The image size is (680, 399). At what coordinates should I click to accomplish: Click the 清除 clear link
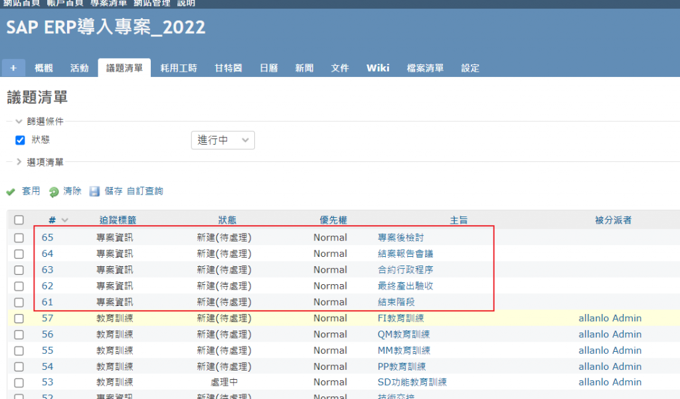(x=72, y=191)
